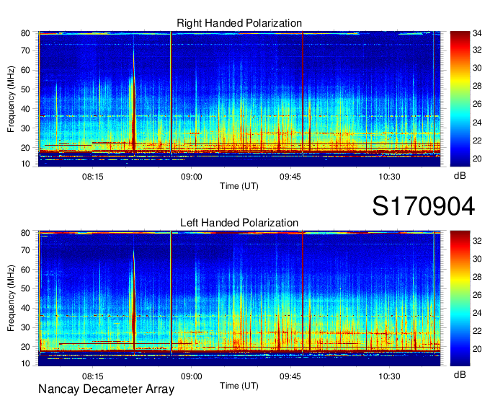Click the 80 MHz tick on the Left Handed frequency axis
Viewport: 490px width, 398px height.
[x=25, y=233]
